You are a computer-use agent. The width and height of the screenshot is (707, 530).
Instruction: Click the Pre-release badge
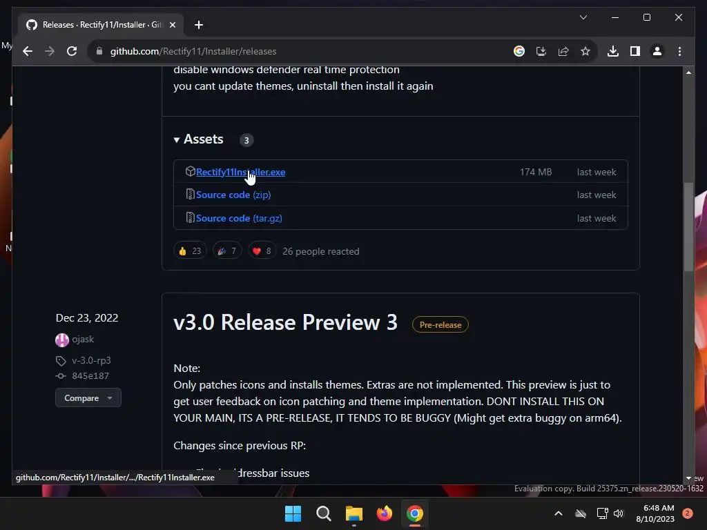point(440,325)
